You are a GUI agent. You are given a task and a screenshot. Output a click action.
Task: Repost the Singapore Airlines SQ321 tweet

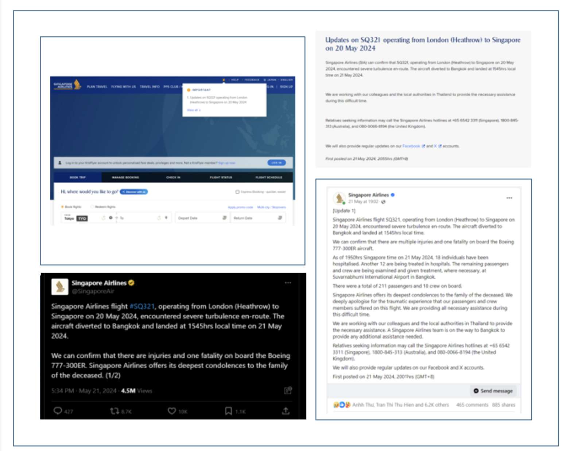(114, 411)
